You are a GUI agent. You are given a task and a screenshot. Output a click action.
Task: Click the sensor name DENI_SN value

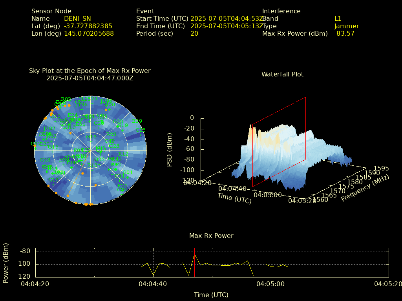click(x=77, y=18)
